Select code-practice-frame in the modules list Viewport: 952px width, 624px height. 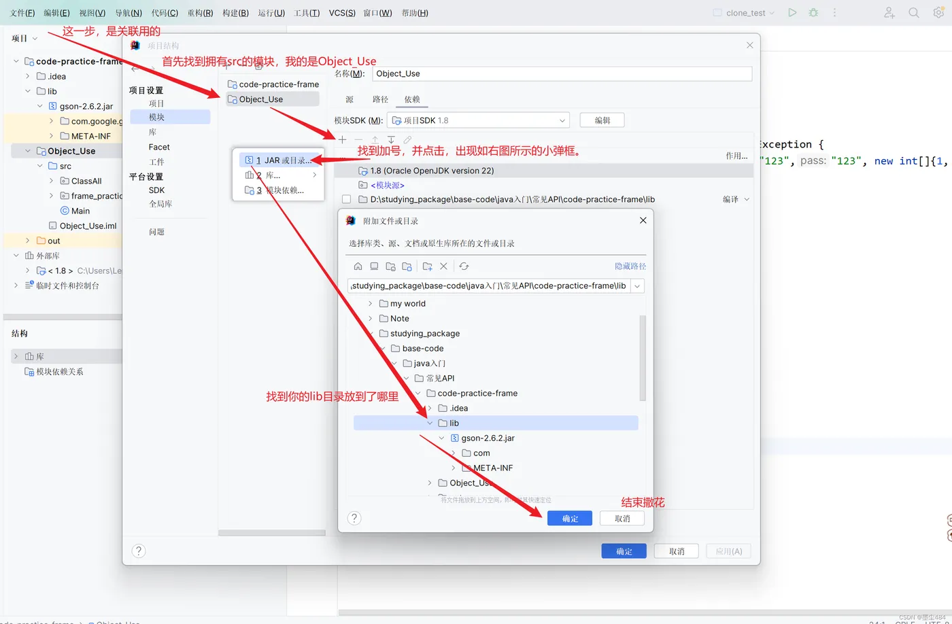(x=273, y=84)
